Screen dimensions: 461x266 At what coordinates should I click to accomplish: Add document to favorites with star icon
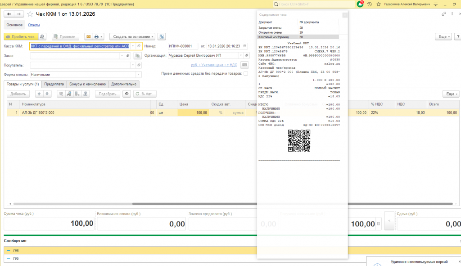point(31,14)
